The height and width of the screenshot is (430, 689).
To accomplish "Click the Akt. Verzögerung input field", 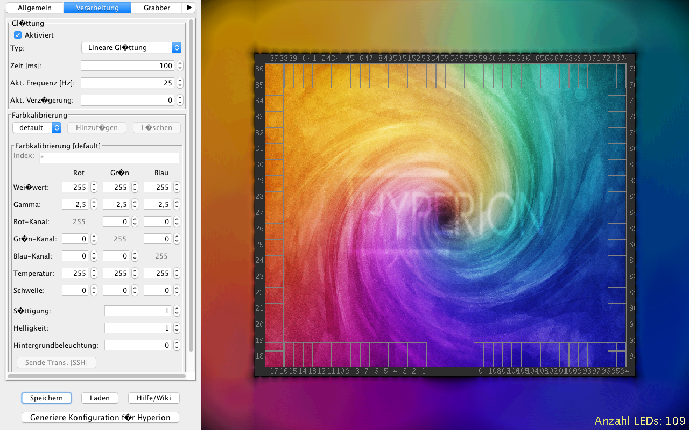I will click(x=128, y=100).
